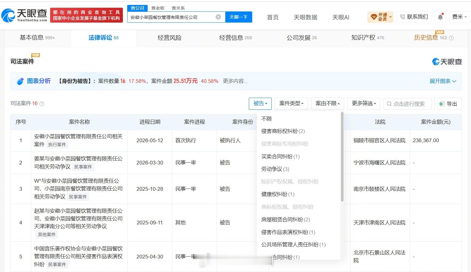Expand charts via 展开图表

point(443,81)
